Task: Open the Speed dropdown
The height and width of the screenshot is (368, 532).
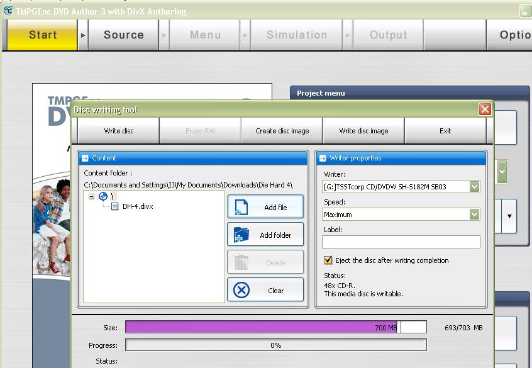Action: [474, 215]
